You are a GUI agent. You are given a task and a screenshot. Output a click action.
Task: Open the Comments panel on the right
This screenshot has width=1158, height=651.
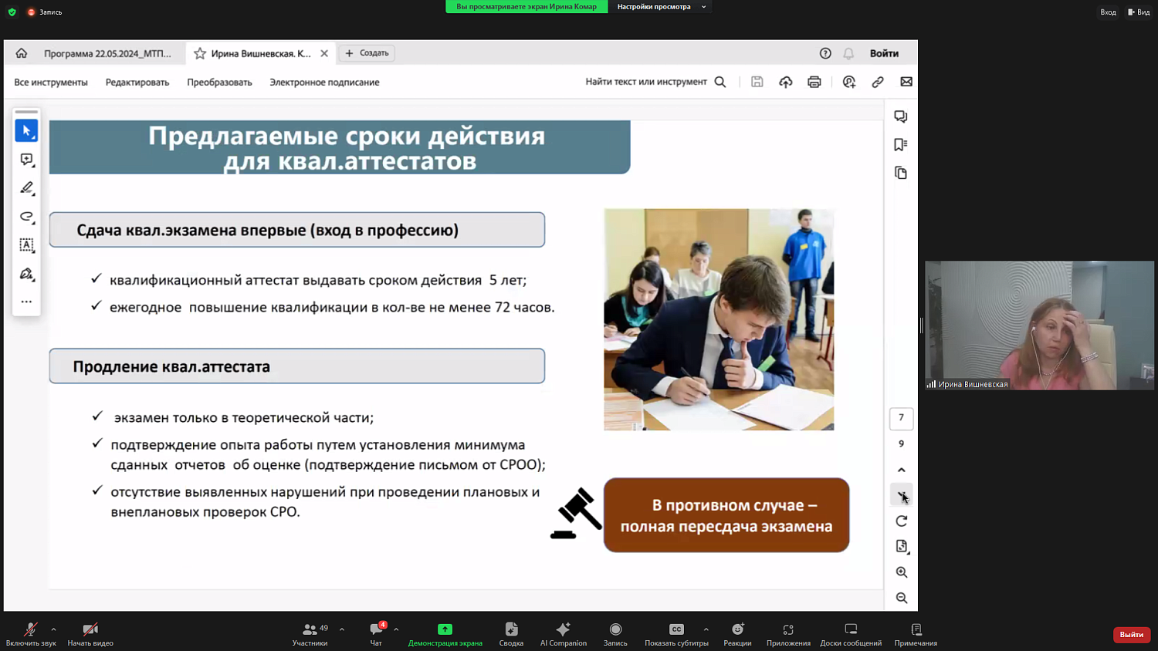click(x=900, y=116)
